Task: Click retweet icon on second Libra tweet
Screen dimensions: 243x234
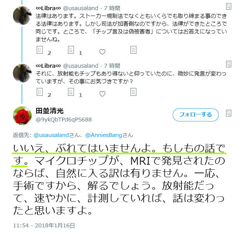Action: coord(71,92)
